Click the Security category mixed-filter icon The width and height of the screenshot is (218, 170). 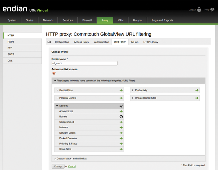(x=121, y=106)
